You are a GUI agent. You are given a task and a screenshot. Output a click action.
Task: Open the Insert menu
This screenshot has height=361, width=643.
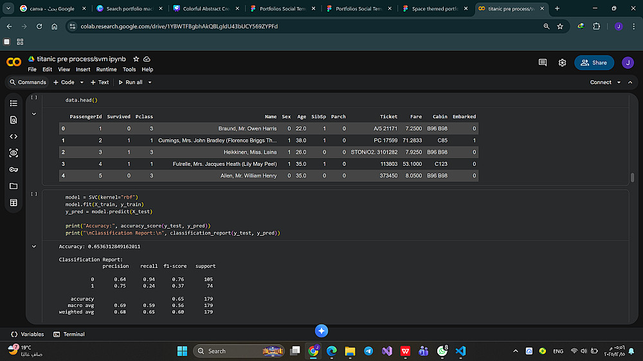tap(83, 69)
